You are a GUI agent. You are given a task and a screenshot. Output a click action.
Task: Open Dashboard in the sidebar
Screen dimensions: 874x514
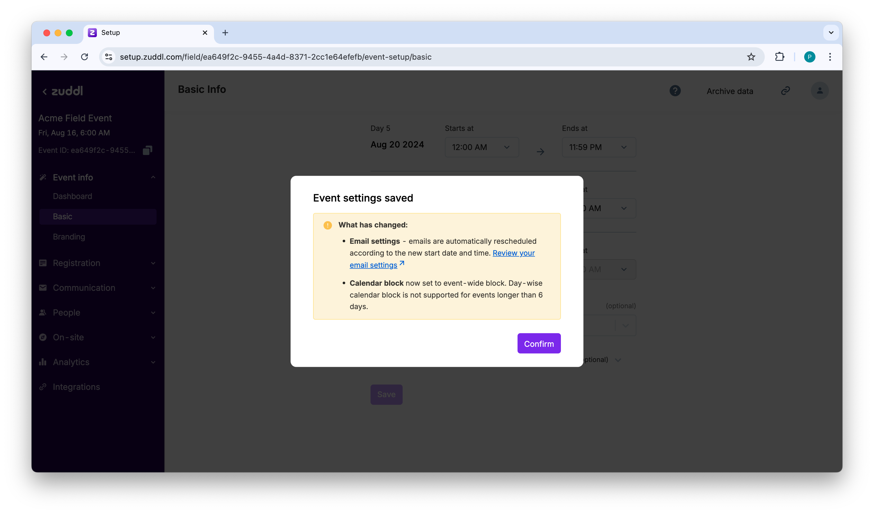point(72,196)
